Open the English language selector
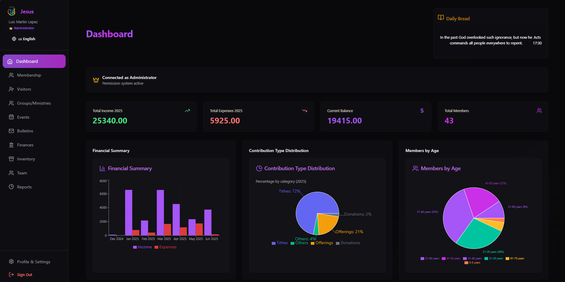The image size is (565, 282). point(26,39)
